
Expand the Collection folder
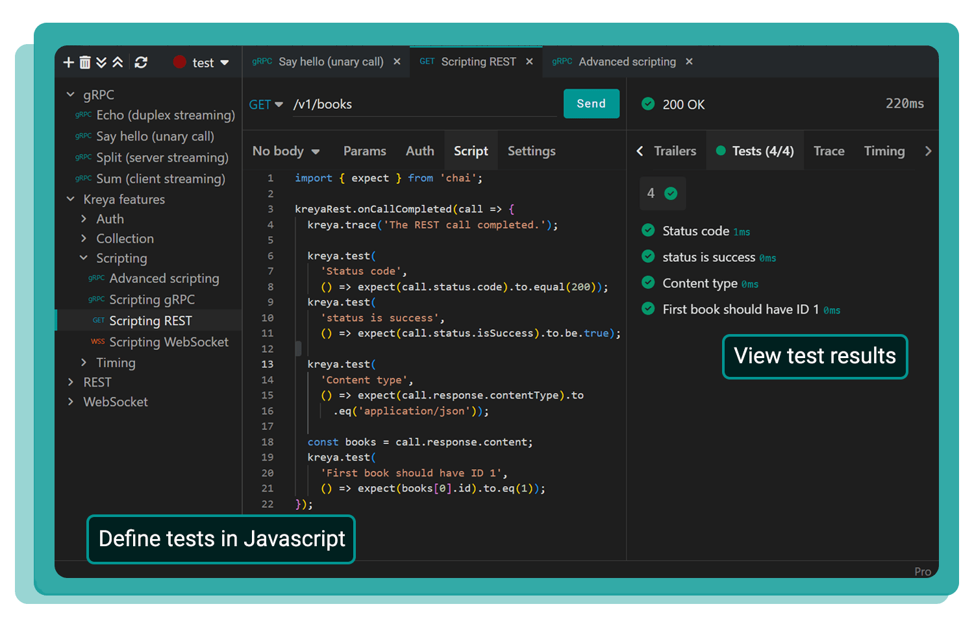(x=84, y=238)
